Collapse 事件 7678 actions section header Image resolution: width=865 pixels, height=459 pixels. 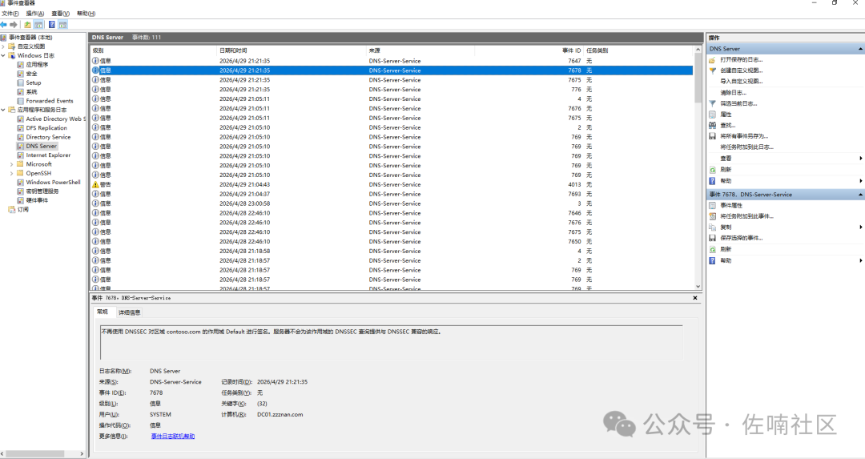pyautogui.click(x=786, y=195)
